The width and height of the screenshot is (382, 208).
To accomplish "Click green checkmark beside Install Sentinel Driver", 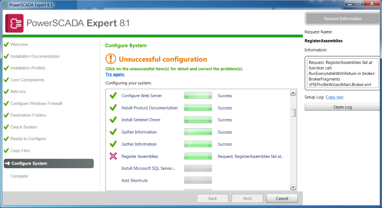I will click(x=113, y=120).
